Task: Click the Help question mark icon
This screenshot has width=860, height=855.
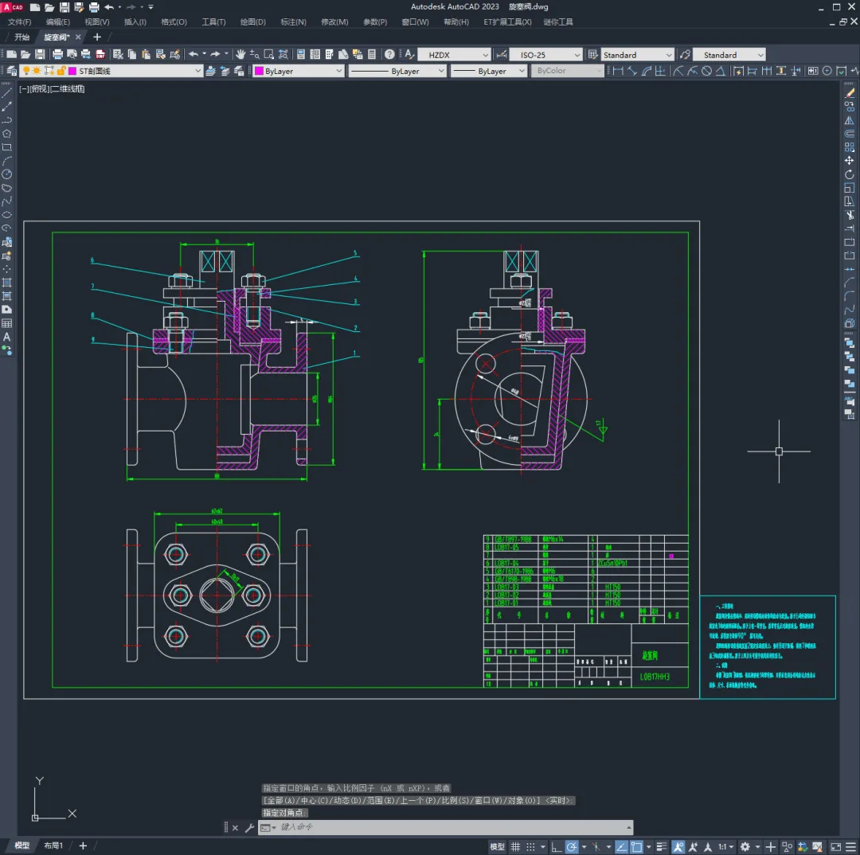Action: point(389,54)
